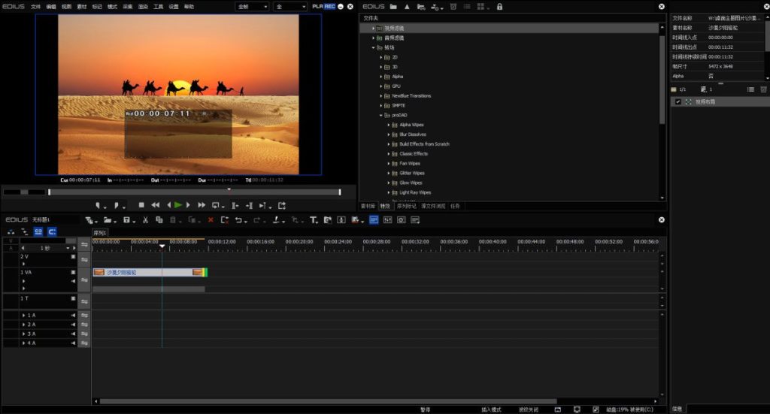The width and height of the screenshot is (770, 414).
Task: Click the Copy icon in timeline toolbar
Action: click(x=159, y=219)
